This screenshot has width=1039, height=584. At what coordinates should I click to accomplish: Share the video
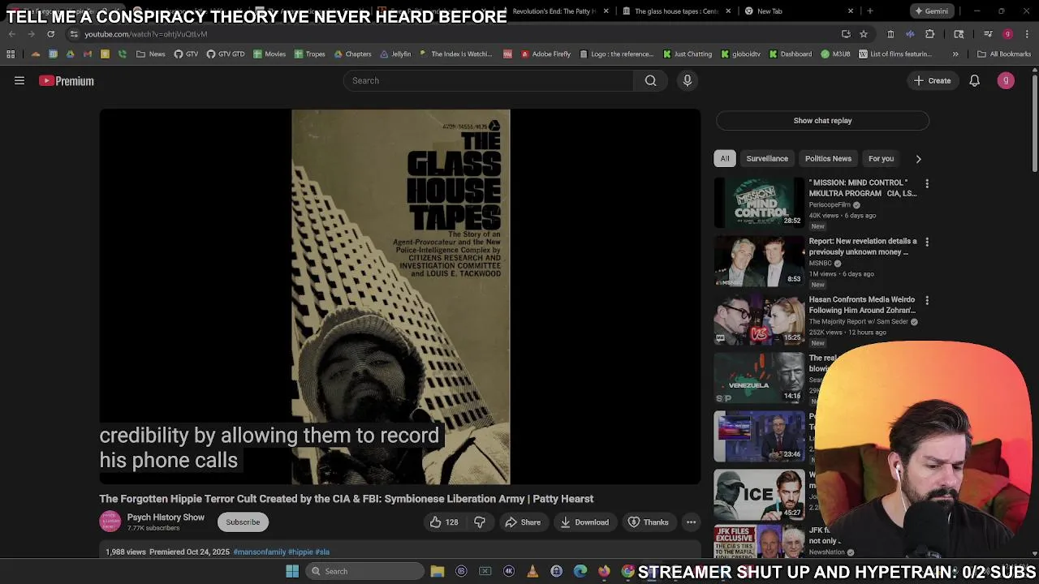[522, 522]
